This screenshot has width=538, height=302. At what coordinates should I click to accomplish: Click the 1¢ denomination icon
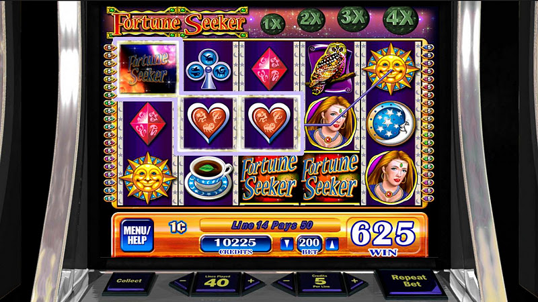(x=178, y=227)
